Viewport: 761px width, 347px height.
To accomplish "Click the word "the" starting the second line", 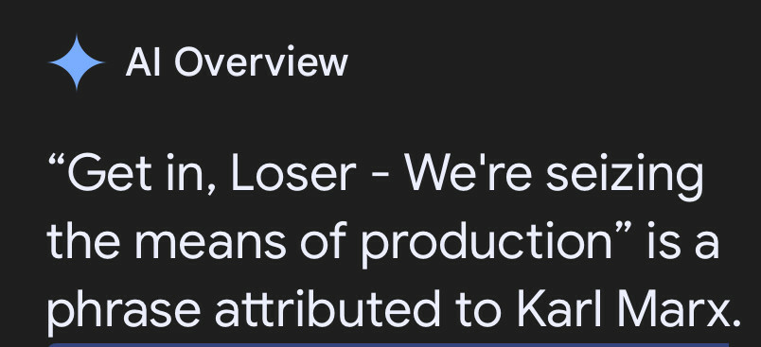I will 83,241.
